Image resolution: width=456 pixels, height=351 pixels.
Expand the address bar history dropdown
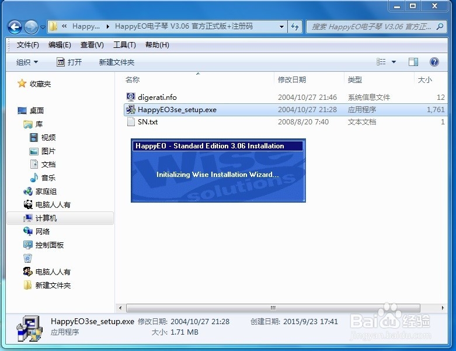pos(281,27)
